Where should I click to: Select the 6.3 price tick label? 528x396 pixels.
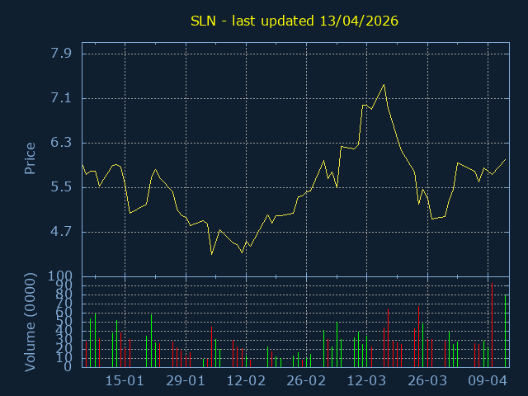coord(61,143)
